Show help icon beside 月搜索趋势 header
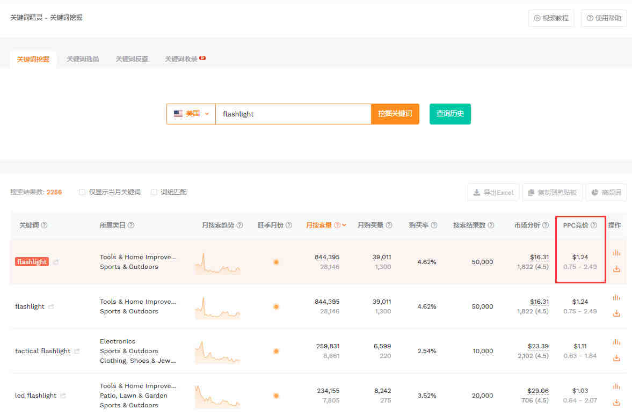 click(x=240, y=225)
